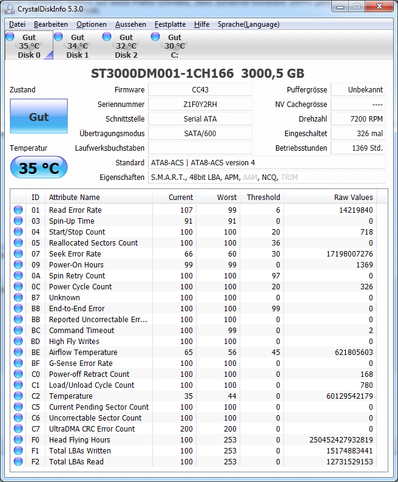Click the Schnittstelle field Serial ATA
The width and height of the screenshot is (398, 482).
pos(200,119)
